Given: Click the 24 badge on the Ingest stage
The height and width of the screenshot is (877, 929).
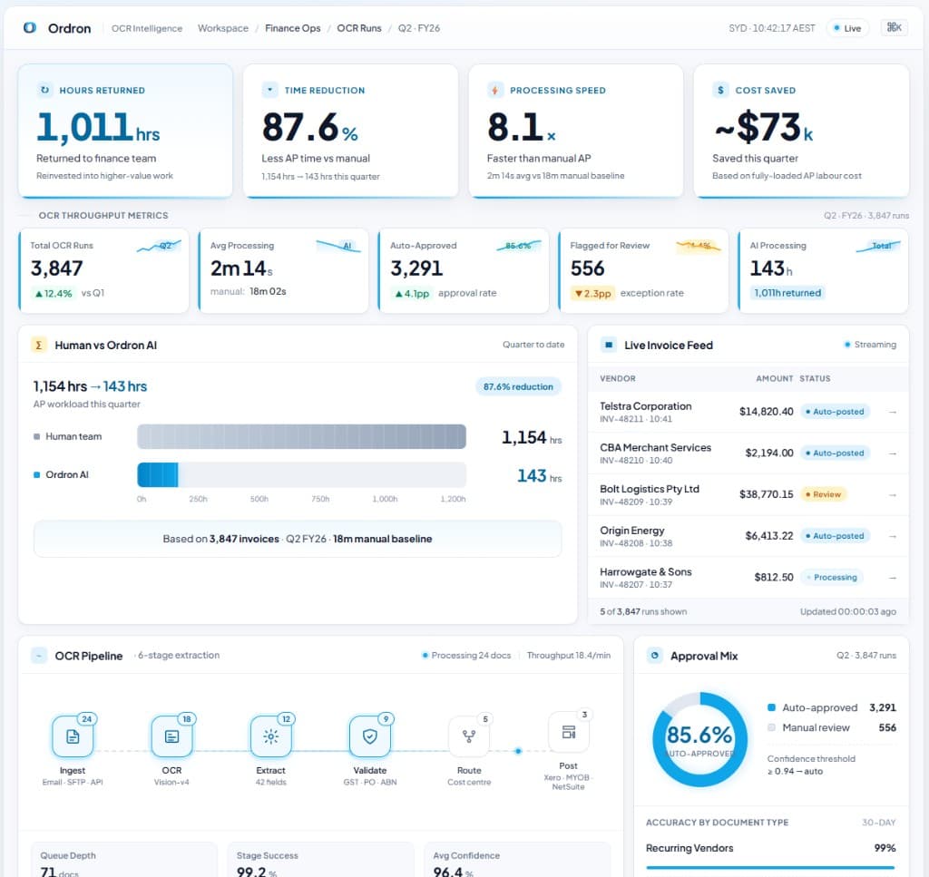Looking at the screenshot, I should pyautogui.click(x=86, y=719).
